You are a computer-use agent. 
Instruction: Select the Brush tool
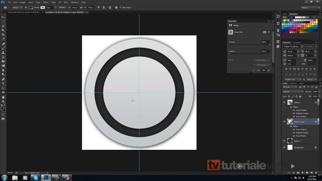pos(3,48)
